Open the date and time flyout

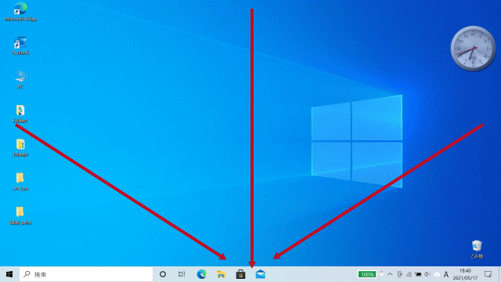pos(465,274)
